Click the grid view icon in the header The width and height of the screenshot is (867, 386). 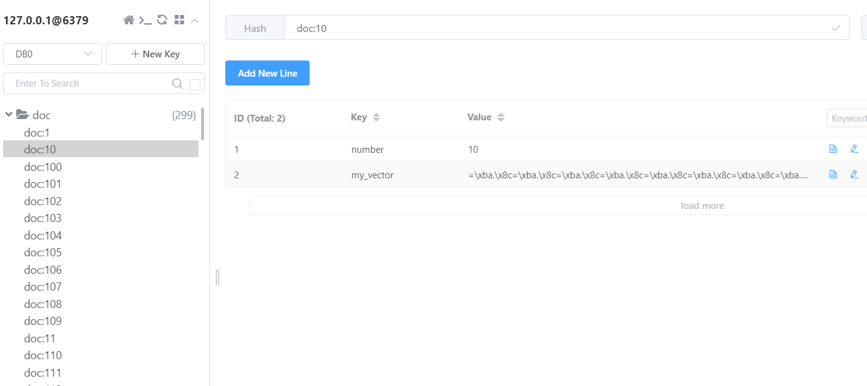[179, 19]
